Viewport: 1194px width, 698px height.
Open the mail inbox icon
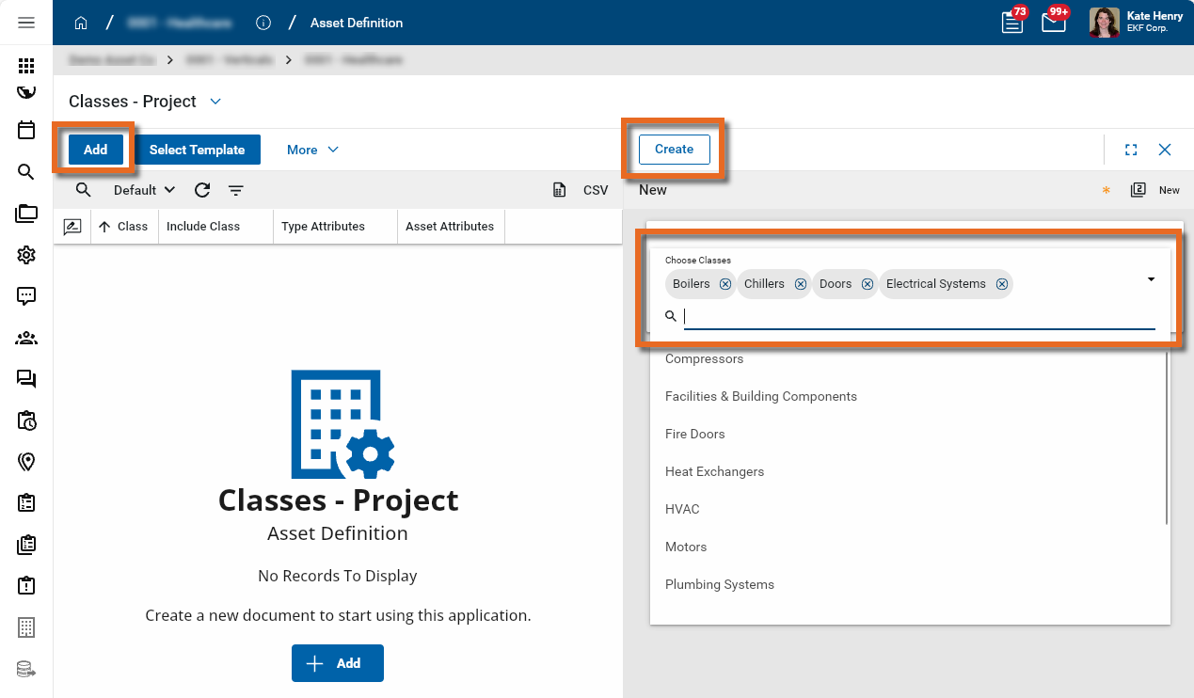1054,23
